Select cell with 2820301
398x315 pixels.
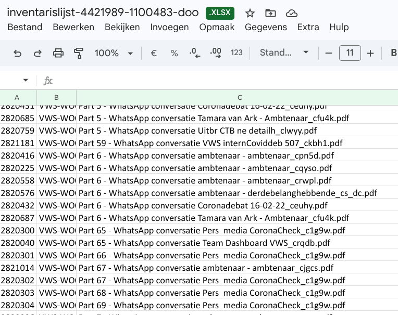18,255
